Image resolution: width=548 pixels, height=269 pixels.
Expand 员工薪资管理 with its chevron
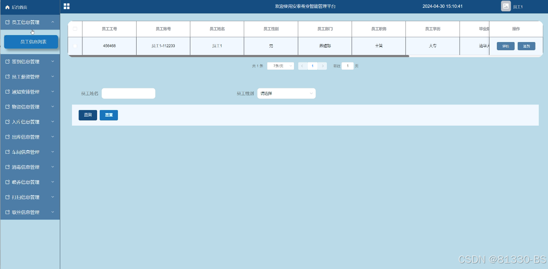tap(52, 77)
